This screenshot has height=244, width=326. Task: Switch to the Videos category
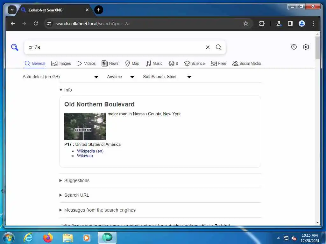pos(87,64)
